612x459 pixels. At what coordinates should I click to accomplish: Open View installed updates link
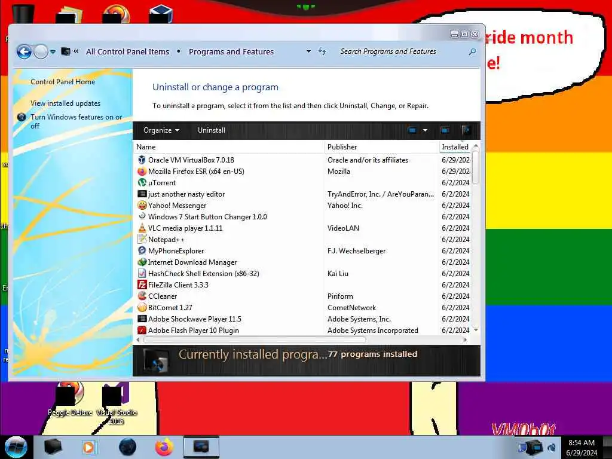click(66, 103)
